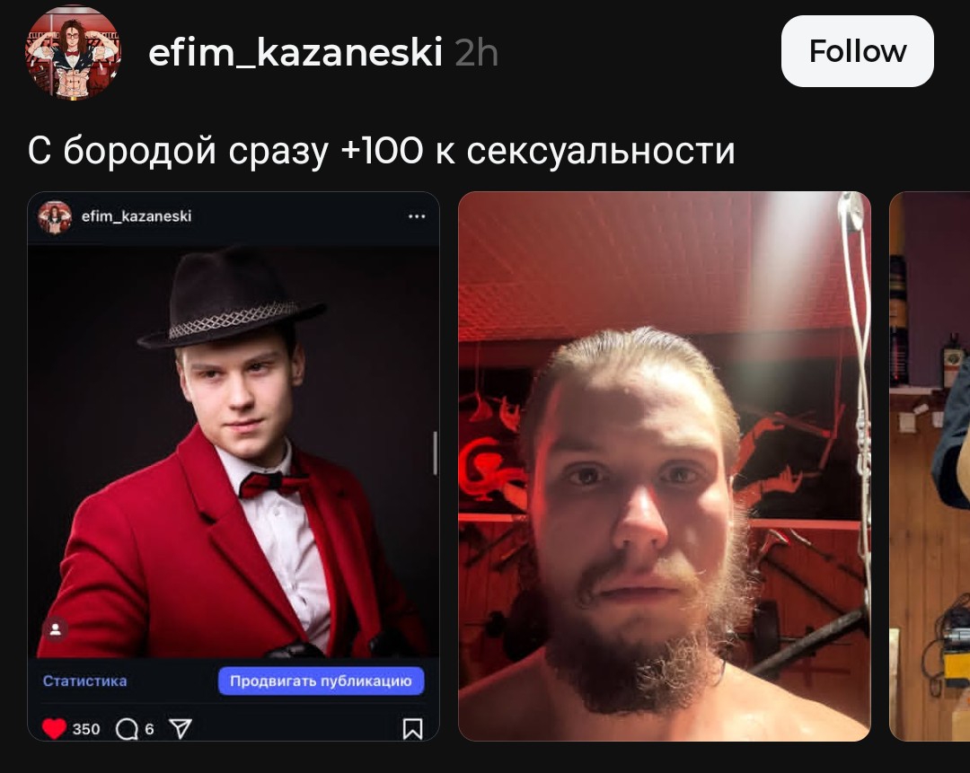The image size is (970, 773).
Task: Open efim_kazaneski profile avatar at top
Action: coord(73,52)
